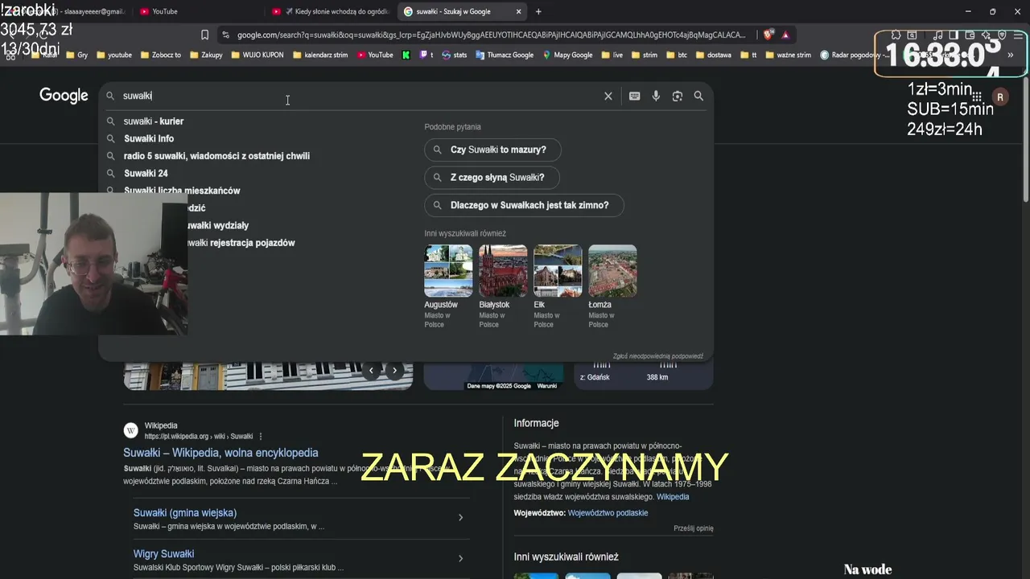The image size is (1030, 579).
Task: Click 'Prześlij opinię' feedback link
Action: pos(694,528)
